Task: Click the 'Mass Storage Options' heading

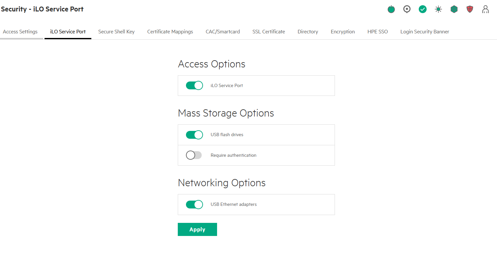Action: 226,113
